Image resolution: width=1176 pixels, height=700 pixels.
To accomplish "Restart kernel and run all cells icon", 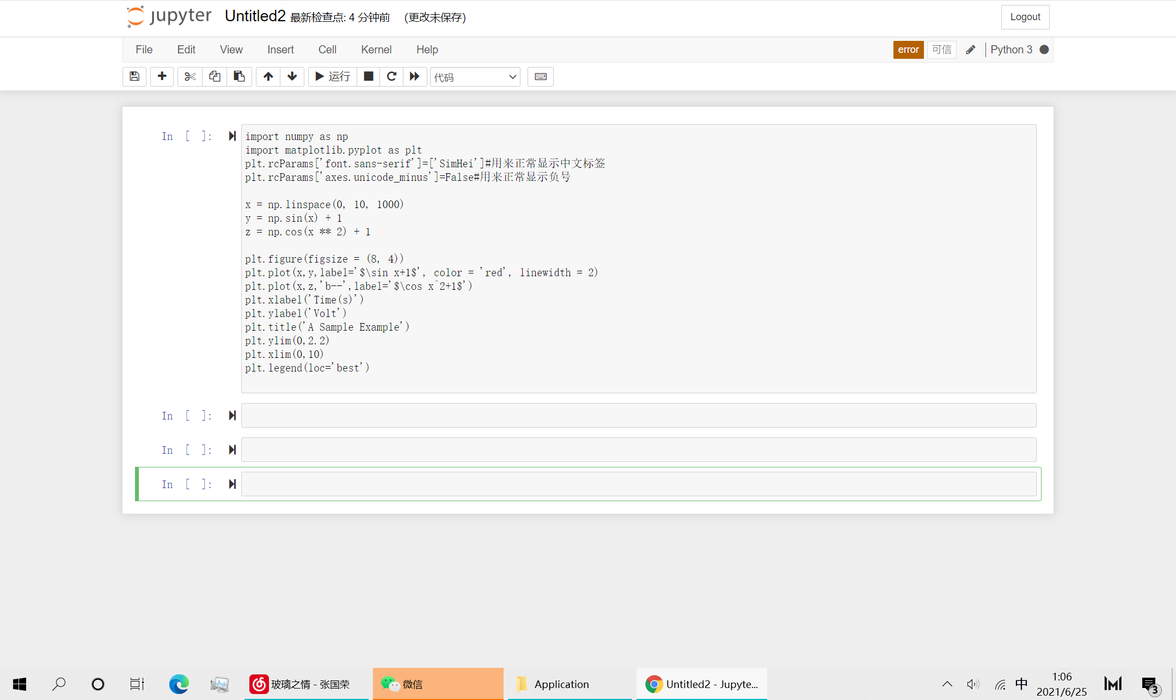I will [x=415, y=77].
